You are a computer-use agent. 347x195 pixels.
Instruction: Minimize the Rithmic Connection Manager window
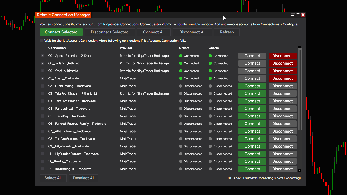coord(293,15)
